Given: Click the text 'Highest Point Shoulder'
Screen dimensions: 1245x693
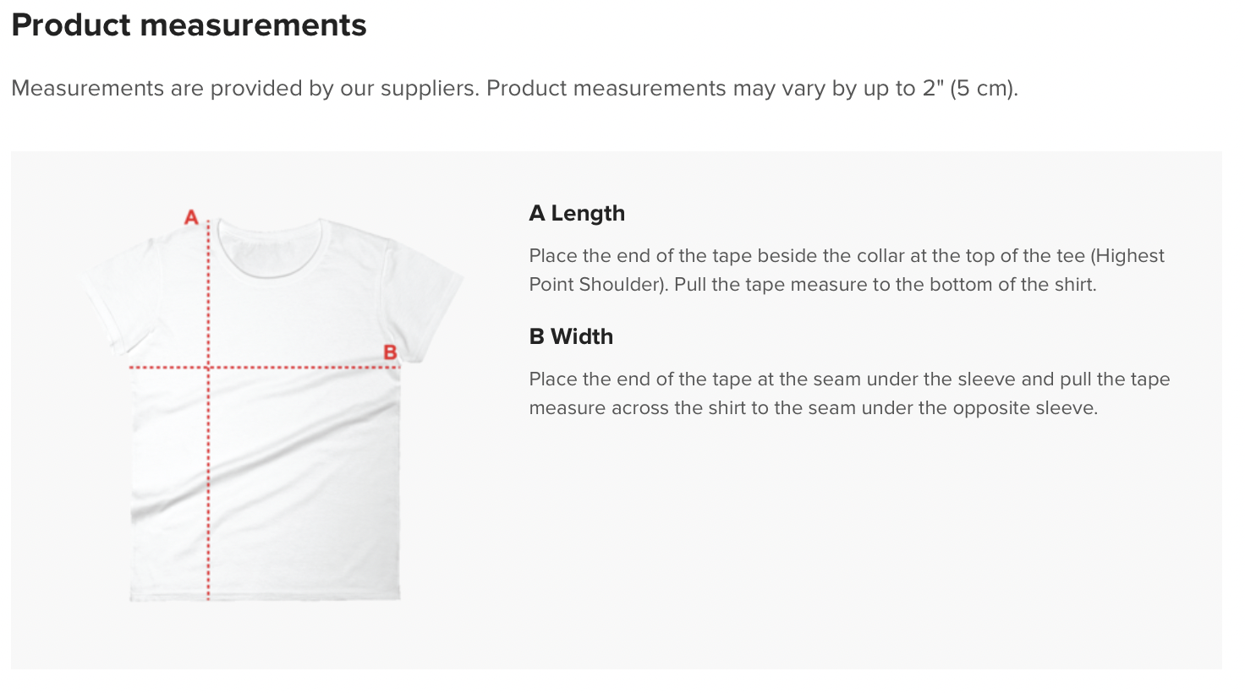Looking at the screenshot, I should tap(847, 270).
